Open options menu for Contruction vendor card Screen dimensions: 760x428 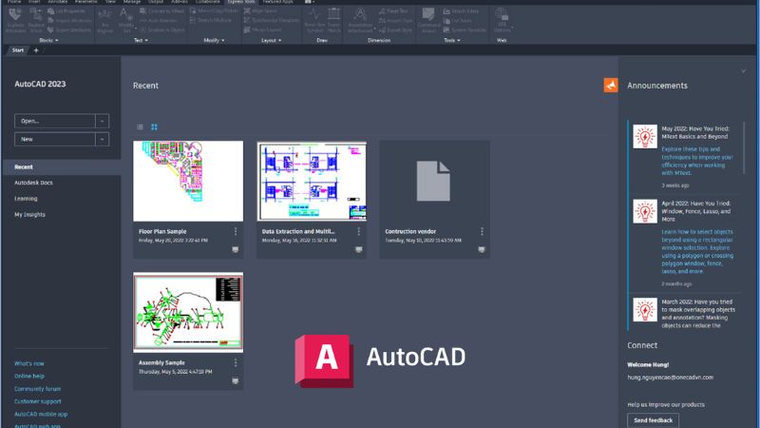(x=482, y=231)
